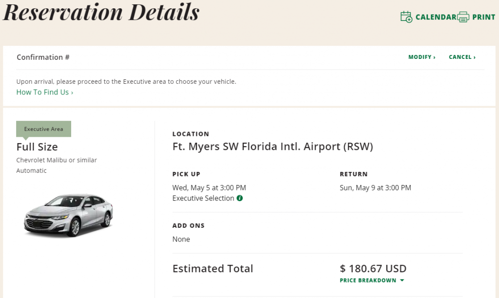Open the How To Find Us link
Viewport: 499px width, 298px height.
pyautogui.click(x=45, y=92)
